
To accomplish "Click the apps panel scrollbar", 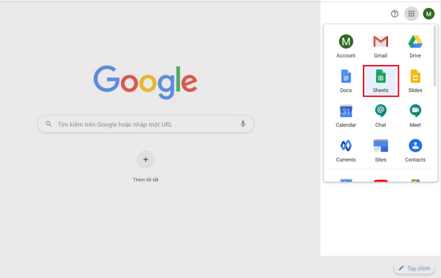I will tap(435, 56).
